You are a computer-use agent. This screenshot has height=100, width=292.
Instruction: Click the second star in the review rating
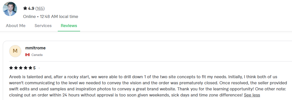pos(16,68)
